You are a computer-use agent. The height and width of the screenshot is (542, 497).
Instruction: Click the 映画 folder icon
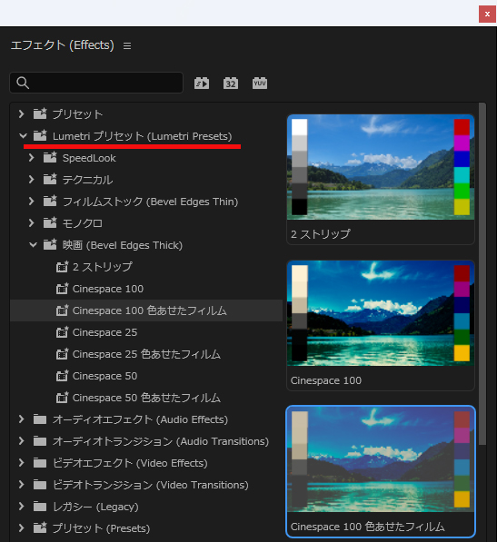(x=50, y=244)
